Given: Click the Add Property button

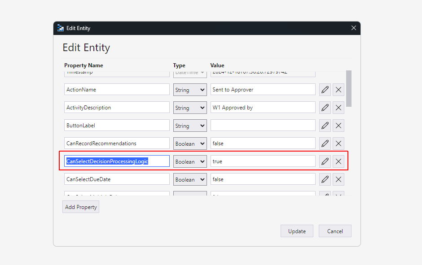Looking at the screenshot, I should click(81, 207).
